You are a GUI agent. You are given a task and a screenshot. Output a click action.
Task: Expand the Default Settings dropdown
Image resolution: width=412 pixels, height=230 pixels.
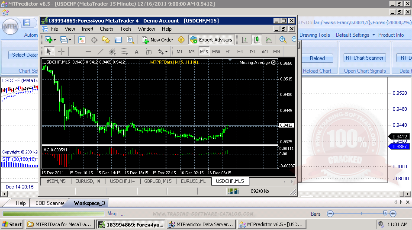click(373, 35)
